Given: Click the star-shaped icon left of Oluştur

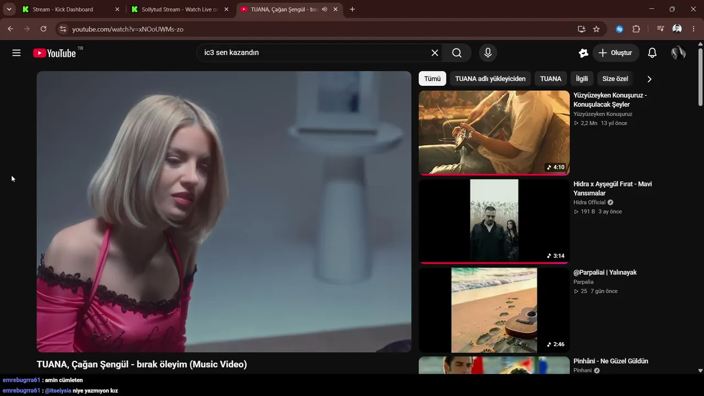Looking at the screenshot, I should (x=584, y=53).
